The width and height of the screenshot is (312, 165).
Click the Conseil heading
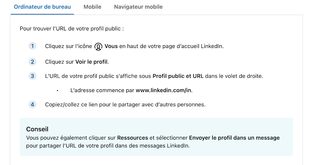point(37,129)
